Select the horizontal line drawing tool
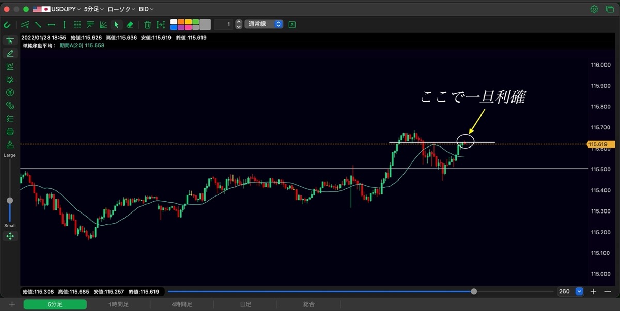Screen dimensions: 620x311 [x=51, y=25]
